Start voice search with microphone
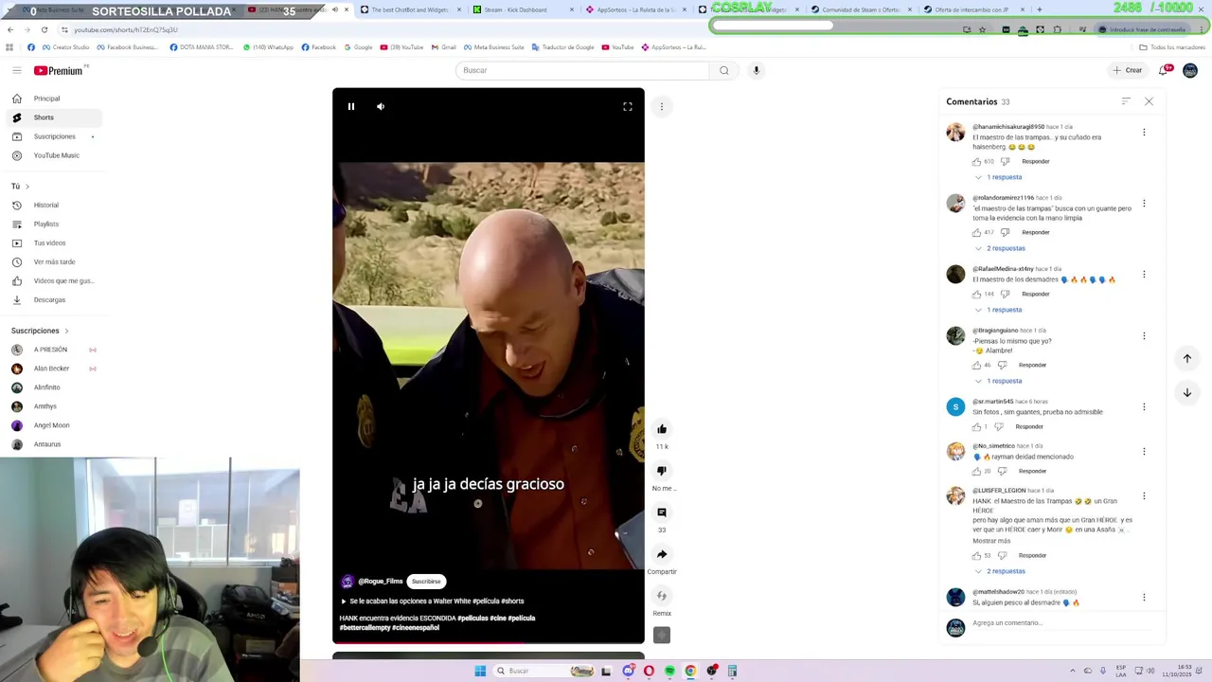Screen dimensions: 1212x682 click(756, 70)
